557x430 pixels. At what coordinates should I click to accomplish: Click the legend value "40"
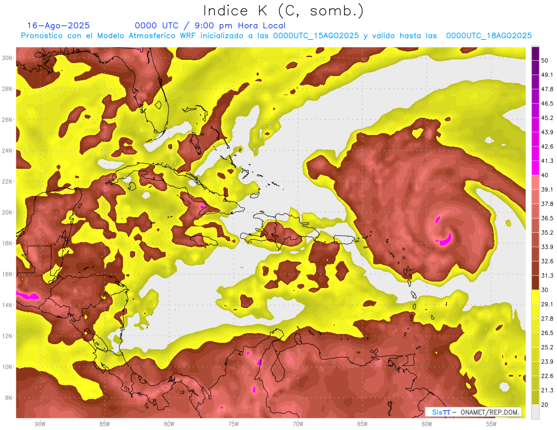[545, 175]
